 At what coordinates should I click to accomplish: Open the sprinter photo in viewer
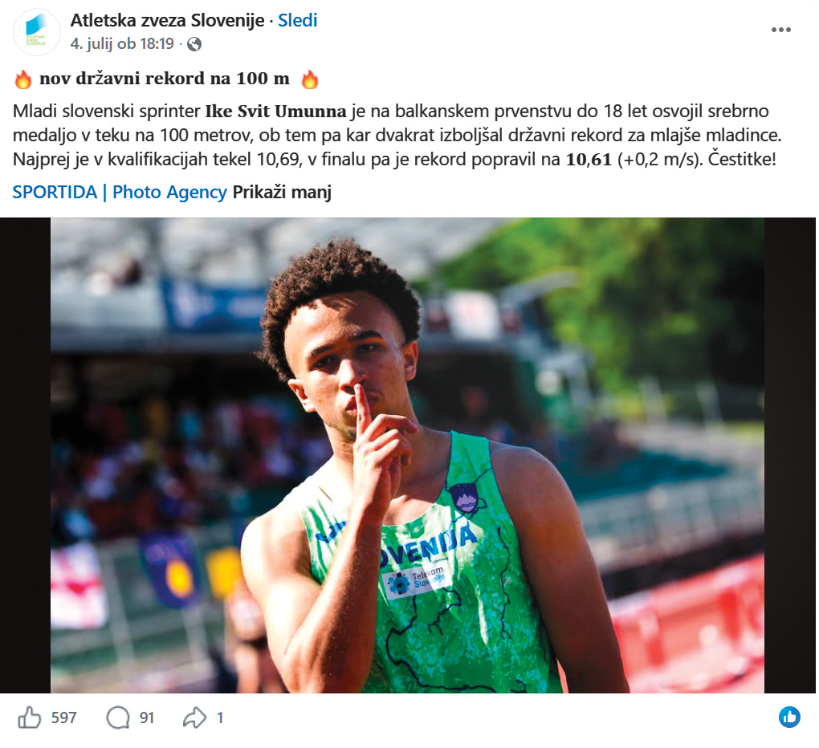[407, 455]
